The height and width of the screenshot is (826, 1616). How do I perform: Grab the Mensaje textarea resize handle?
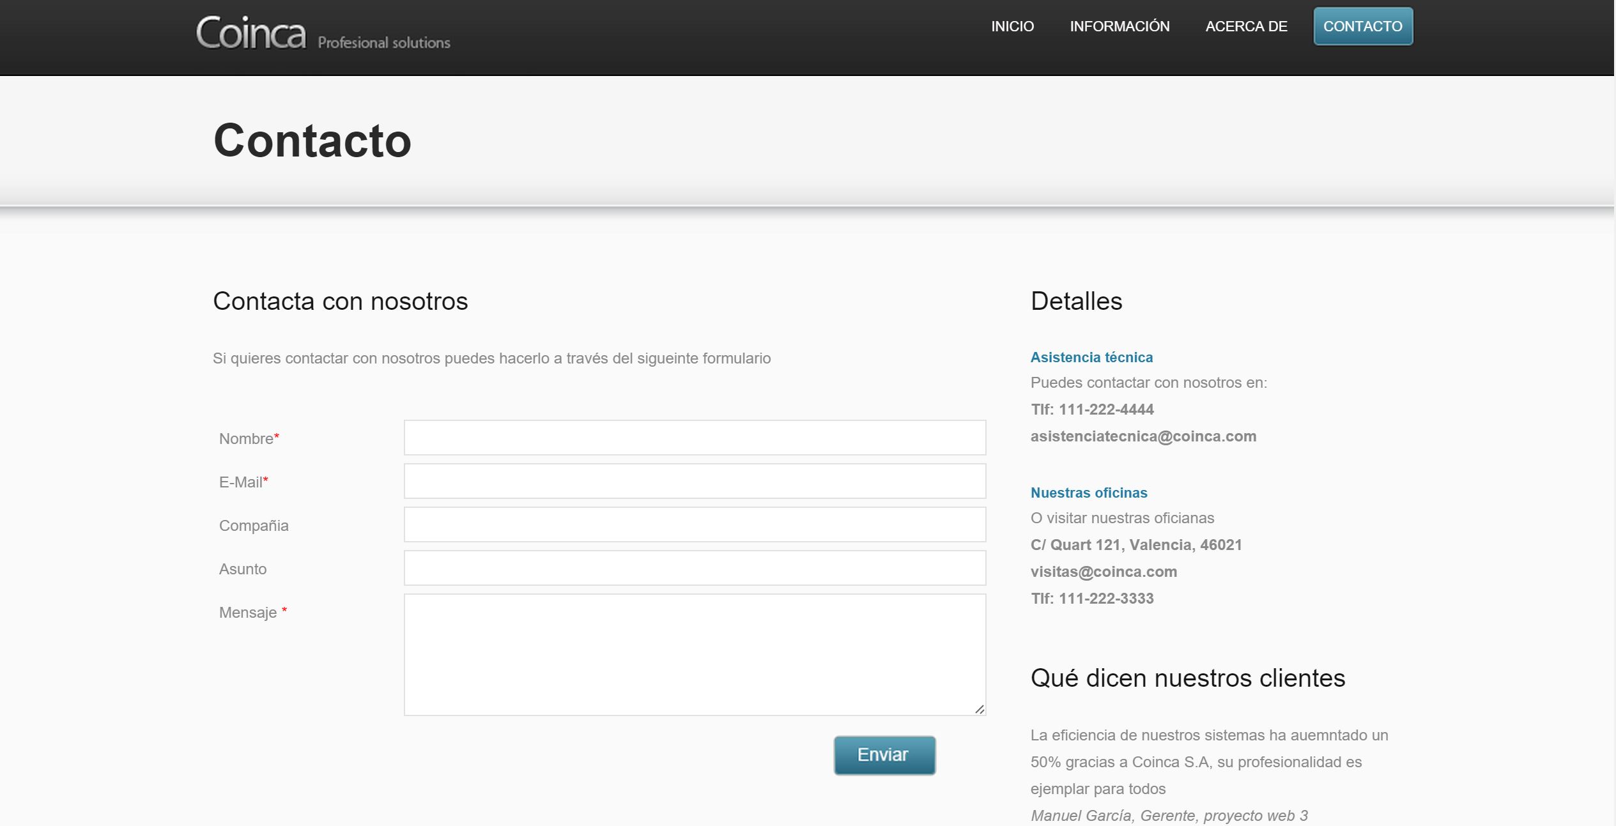point(980,709)
